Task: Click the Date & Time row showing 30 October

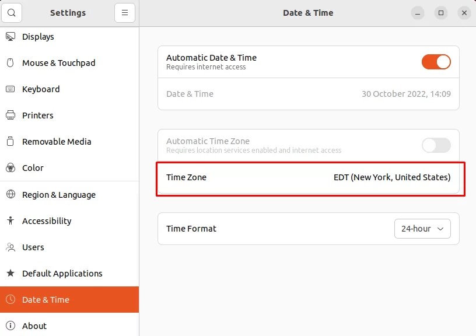Action: (x=308, y=94)
